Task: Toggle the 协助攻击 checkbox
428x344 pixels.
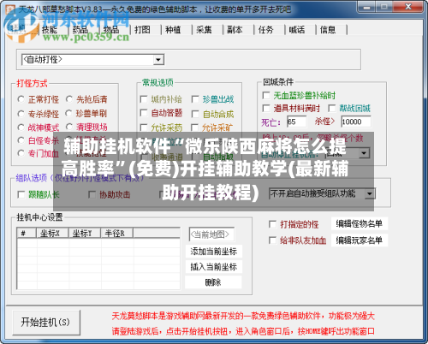Action: 92,195
